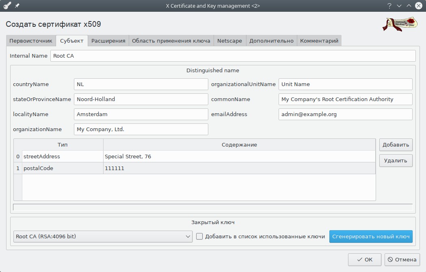Click the help question mark icon
Image resolution: width=426 pixels, height=272 pixels.
click(x=389, y=6)
